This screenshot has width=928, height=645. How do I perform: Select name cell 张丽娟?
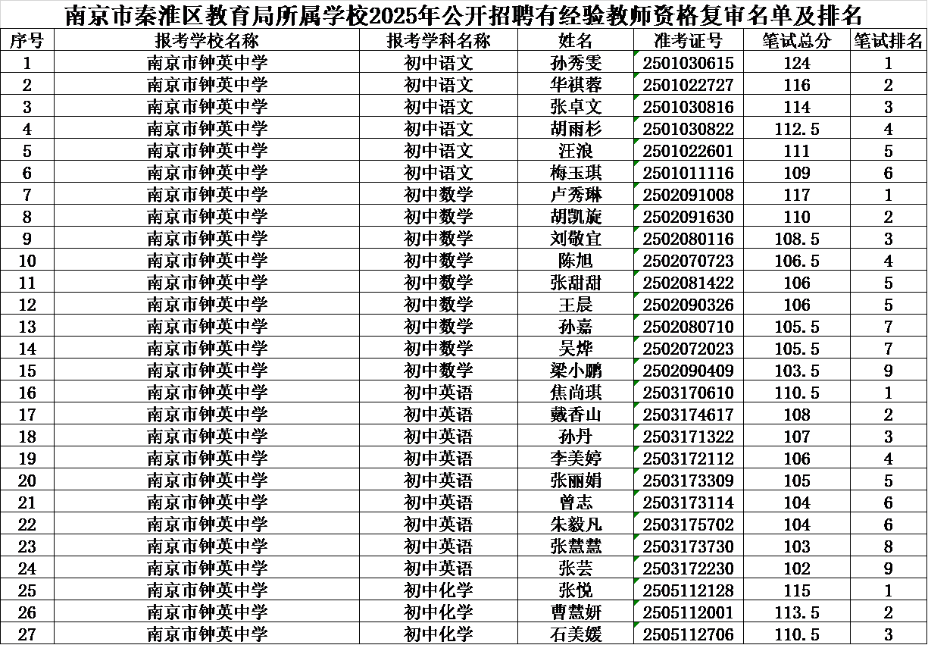click(x=575, y=481)
